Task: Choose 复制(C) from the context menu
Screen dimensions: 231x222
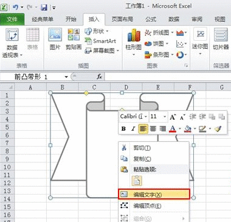Action: point(154,159)
